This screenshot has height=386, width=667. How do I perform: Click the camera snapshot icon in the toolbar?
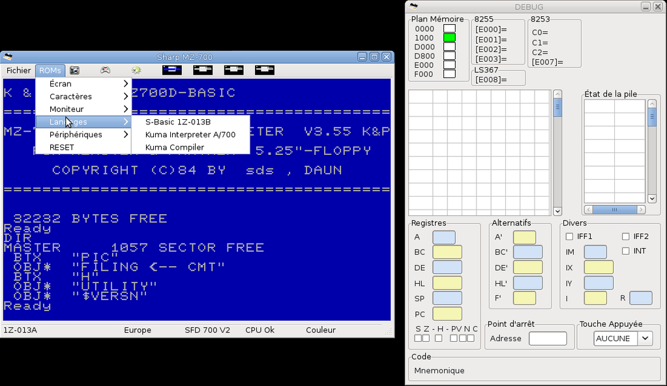(x=75, y=70)
